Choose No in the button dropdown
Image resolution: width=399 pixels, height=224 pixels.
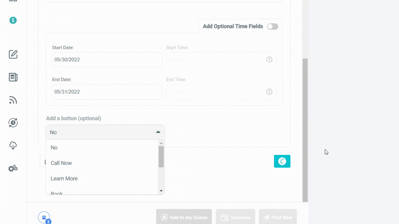tap(54, 147)
